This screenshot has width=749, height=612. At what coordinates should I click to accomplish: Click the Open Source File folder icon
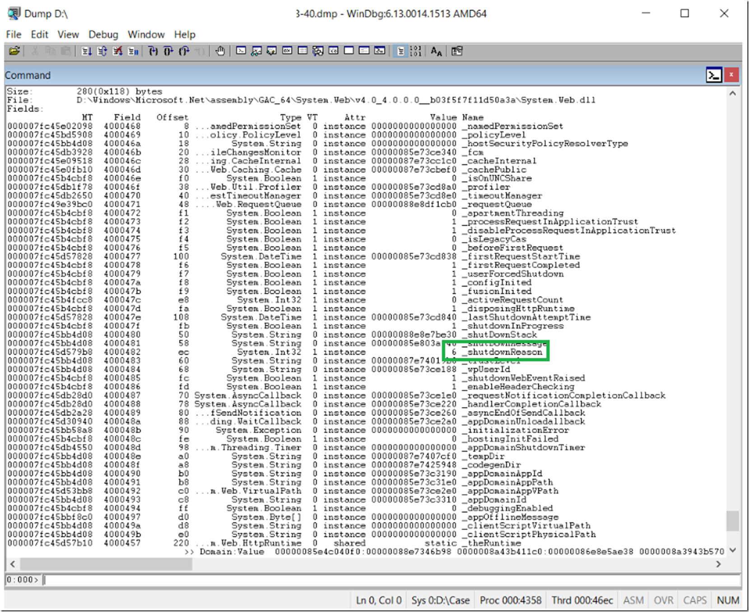point(14,51)
